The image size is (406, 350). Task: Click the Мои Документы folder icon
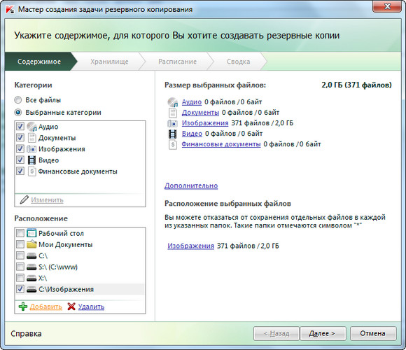pos(31,244)
